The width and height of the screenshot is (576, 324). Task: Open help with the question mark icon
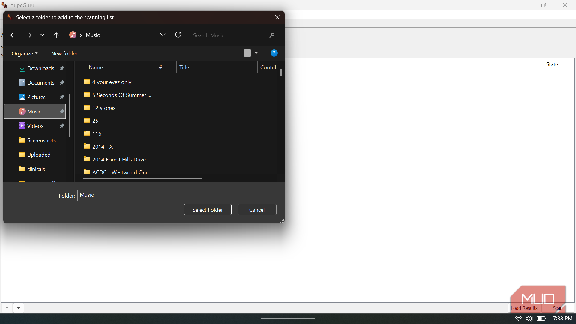274,53
